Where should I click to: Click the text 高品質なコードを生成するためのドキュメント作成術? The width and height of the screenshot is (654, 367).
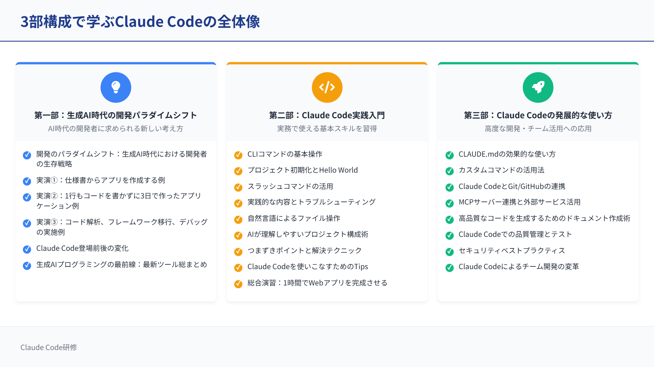tap(544, 218)
